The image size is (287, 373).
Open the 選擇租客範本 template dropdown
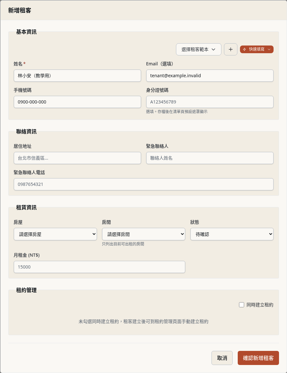click(199, 49)
